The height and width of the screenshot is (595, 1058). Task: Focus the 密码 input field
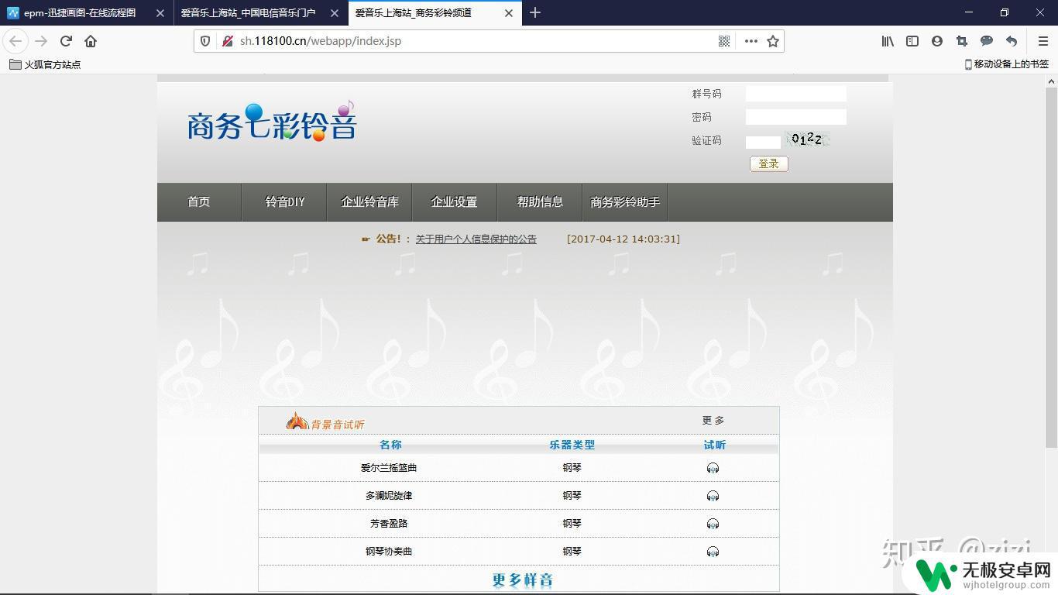click(x=796, y=117)
